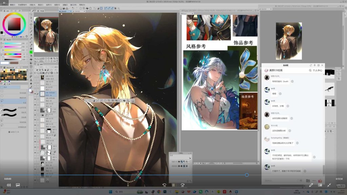The width and height of the screenshot is (347, 195).
Task: Select the green highlighted tool in toolbar
Action: pos(31,52)
